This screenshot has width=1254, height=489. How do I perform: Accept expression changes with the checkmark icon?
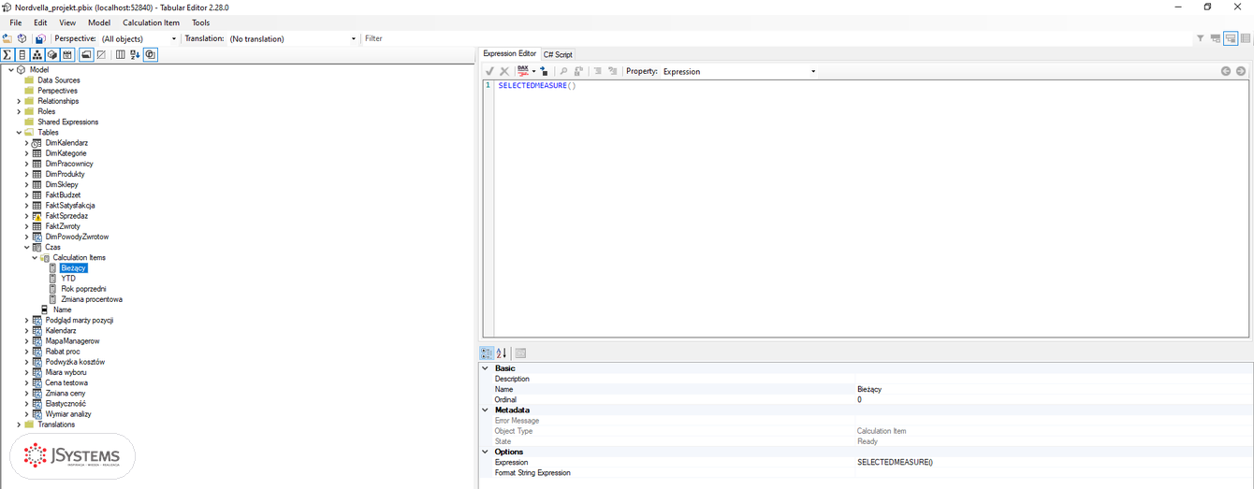click(489, 71)
